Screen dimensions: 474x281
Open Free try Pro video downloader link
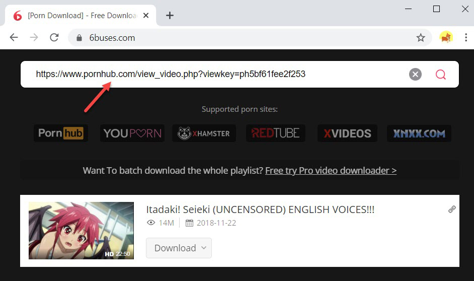click(x=331, y=171)
